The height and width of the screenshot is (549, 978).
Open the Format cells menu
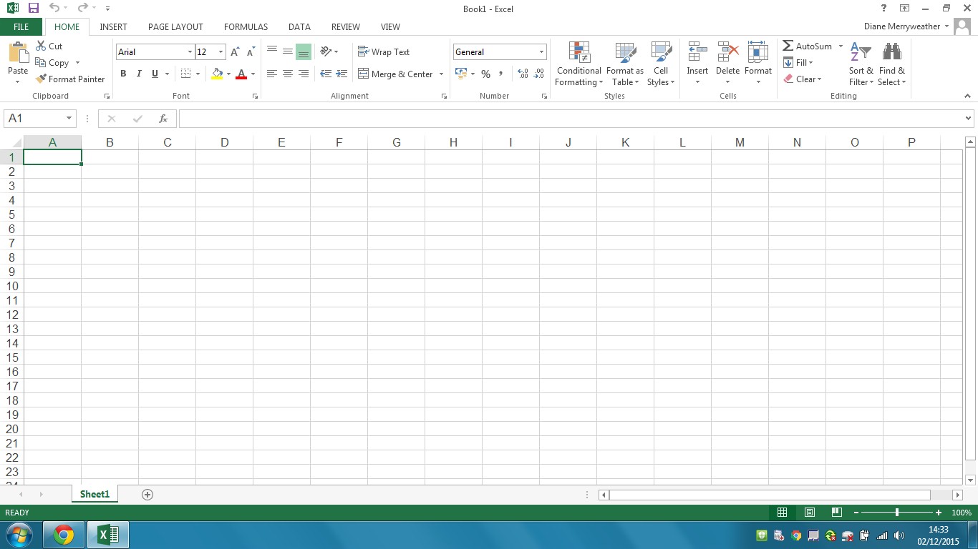click(757, 64)
